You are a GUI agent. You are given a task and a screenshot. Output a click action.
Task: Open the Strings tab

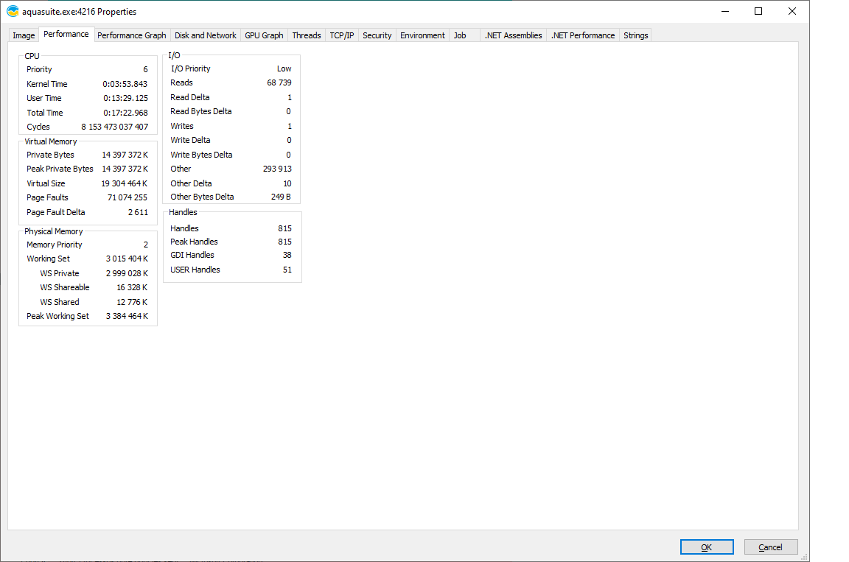pyautogui.click(x=636, y=35)
